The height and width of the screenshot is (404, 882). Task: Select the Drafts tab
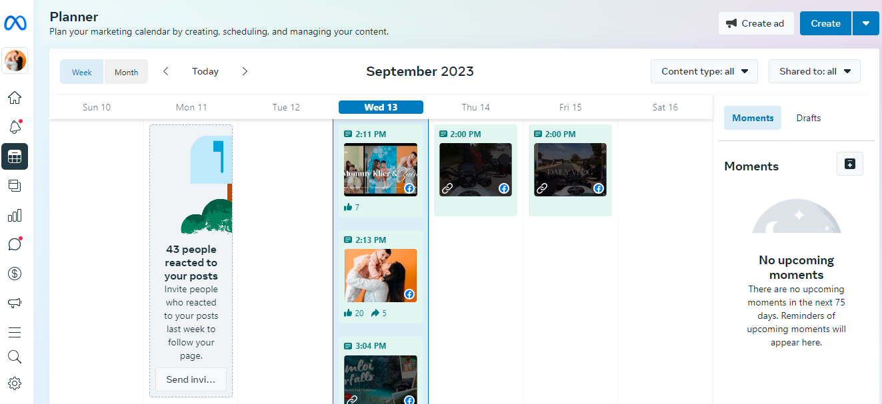(809, 118)
